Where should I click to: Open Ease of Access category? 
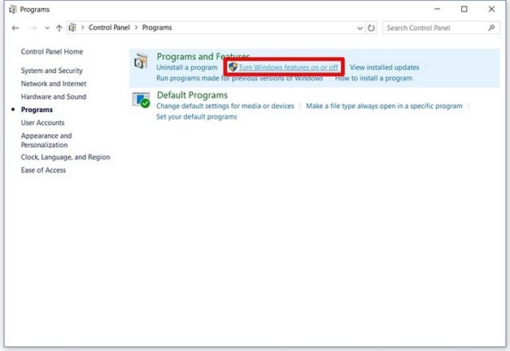[43, 170]
